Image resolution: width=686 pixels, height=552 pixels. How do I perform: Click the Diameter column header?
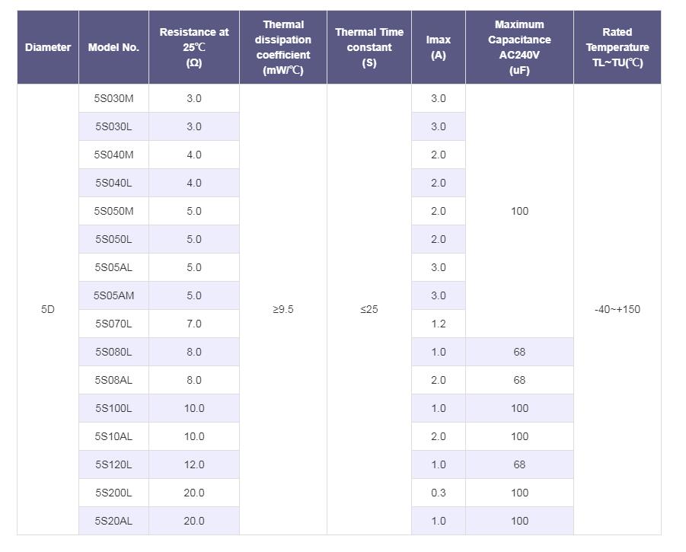(x=48, y=47)
